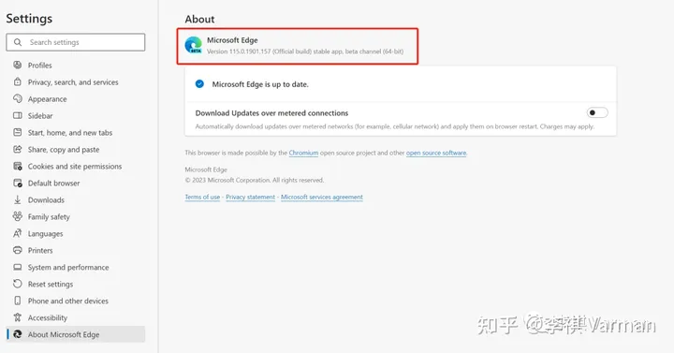Click the Downloads arrow icon
674x353 pixels.
(x=18, y=199)
